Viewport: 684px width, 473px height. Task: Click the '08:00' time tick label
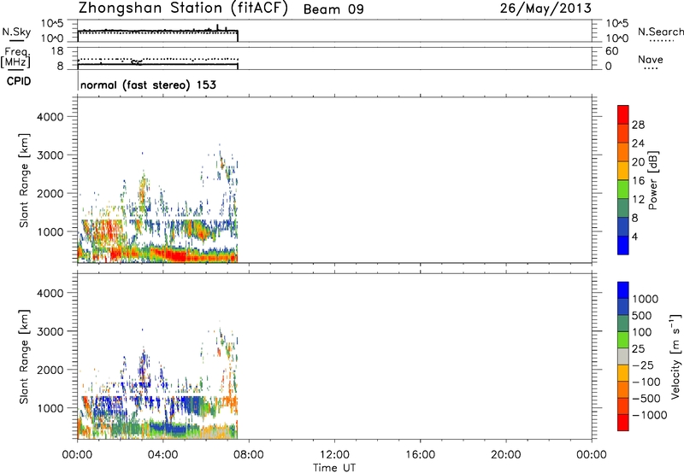click(249, 455)
